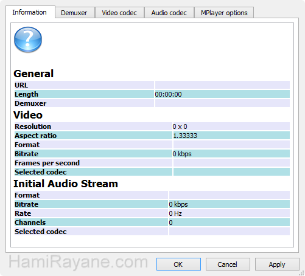Click the blue question mark icon
The height and width of the screenshot is (276, 305).
28,40
